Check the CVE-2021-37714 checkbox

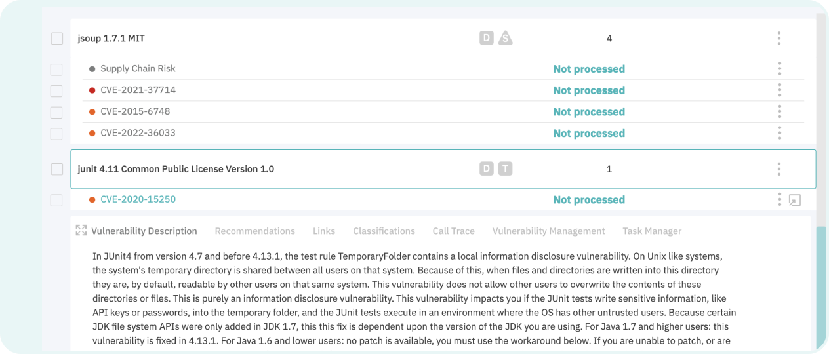[x=56, y=91]
